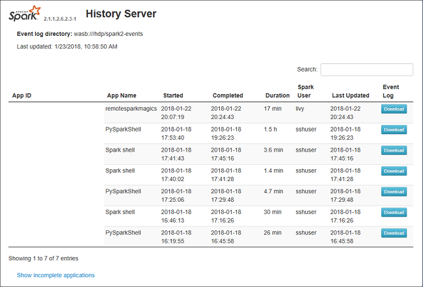
Task: Select Spark shell name in the 16:46:13 row
Action: [120, 212]
